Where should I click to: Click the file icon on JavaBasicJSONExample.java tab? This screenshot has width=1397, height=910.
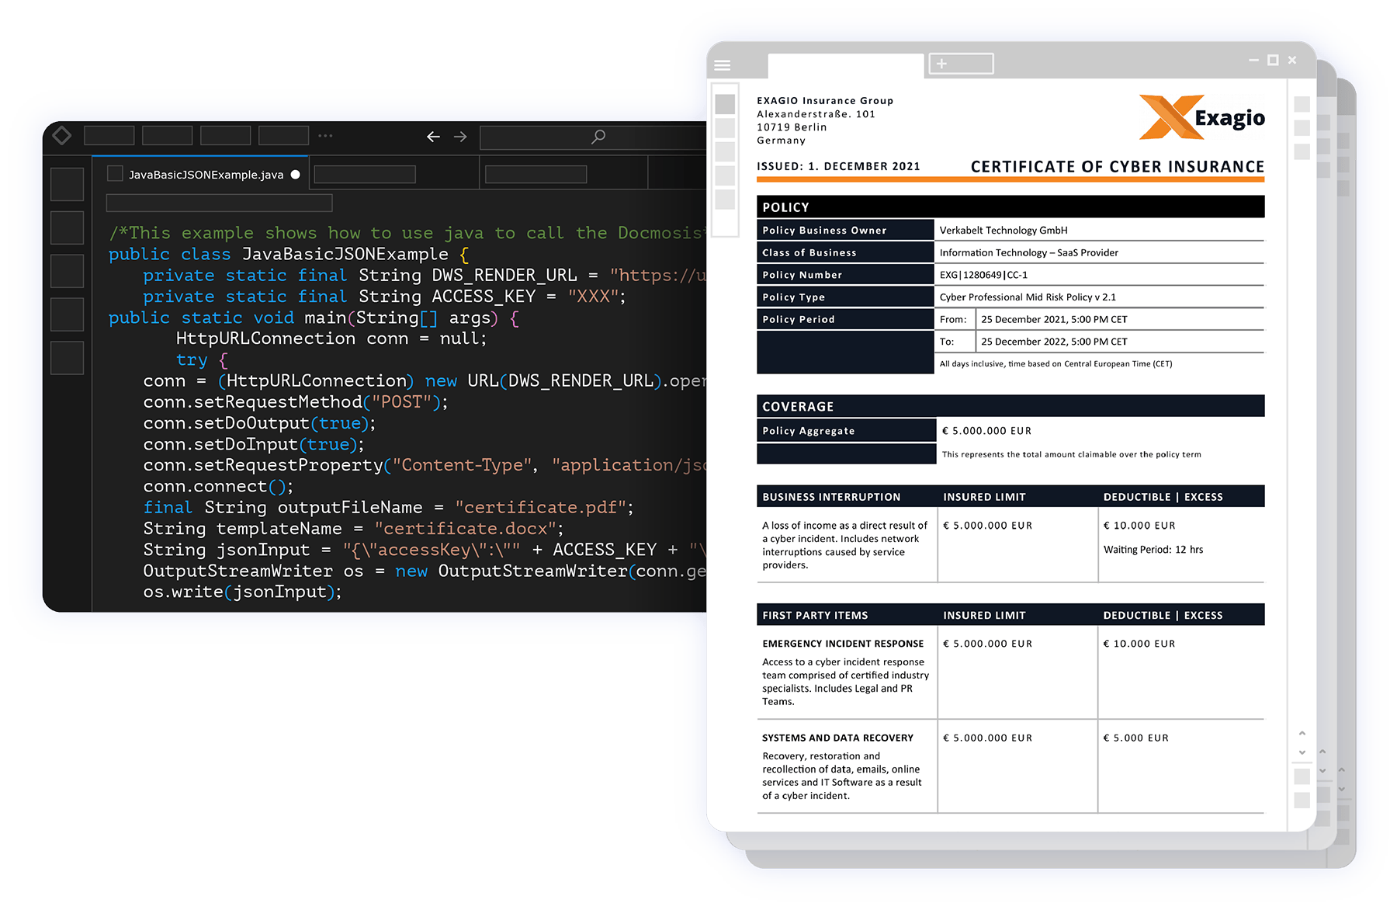(115, 174)
